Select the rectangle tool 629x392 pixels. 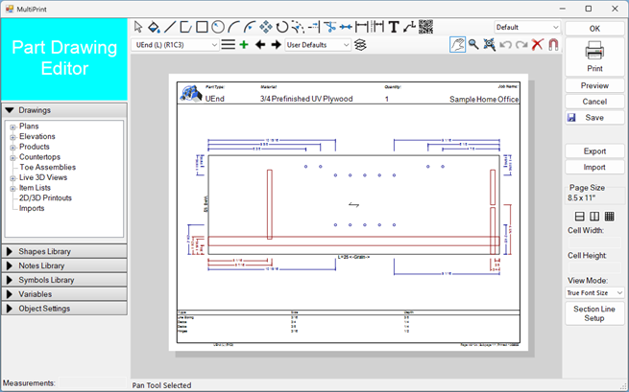[x=202, y=27]
